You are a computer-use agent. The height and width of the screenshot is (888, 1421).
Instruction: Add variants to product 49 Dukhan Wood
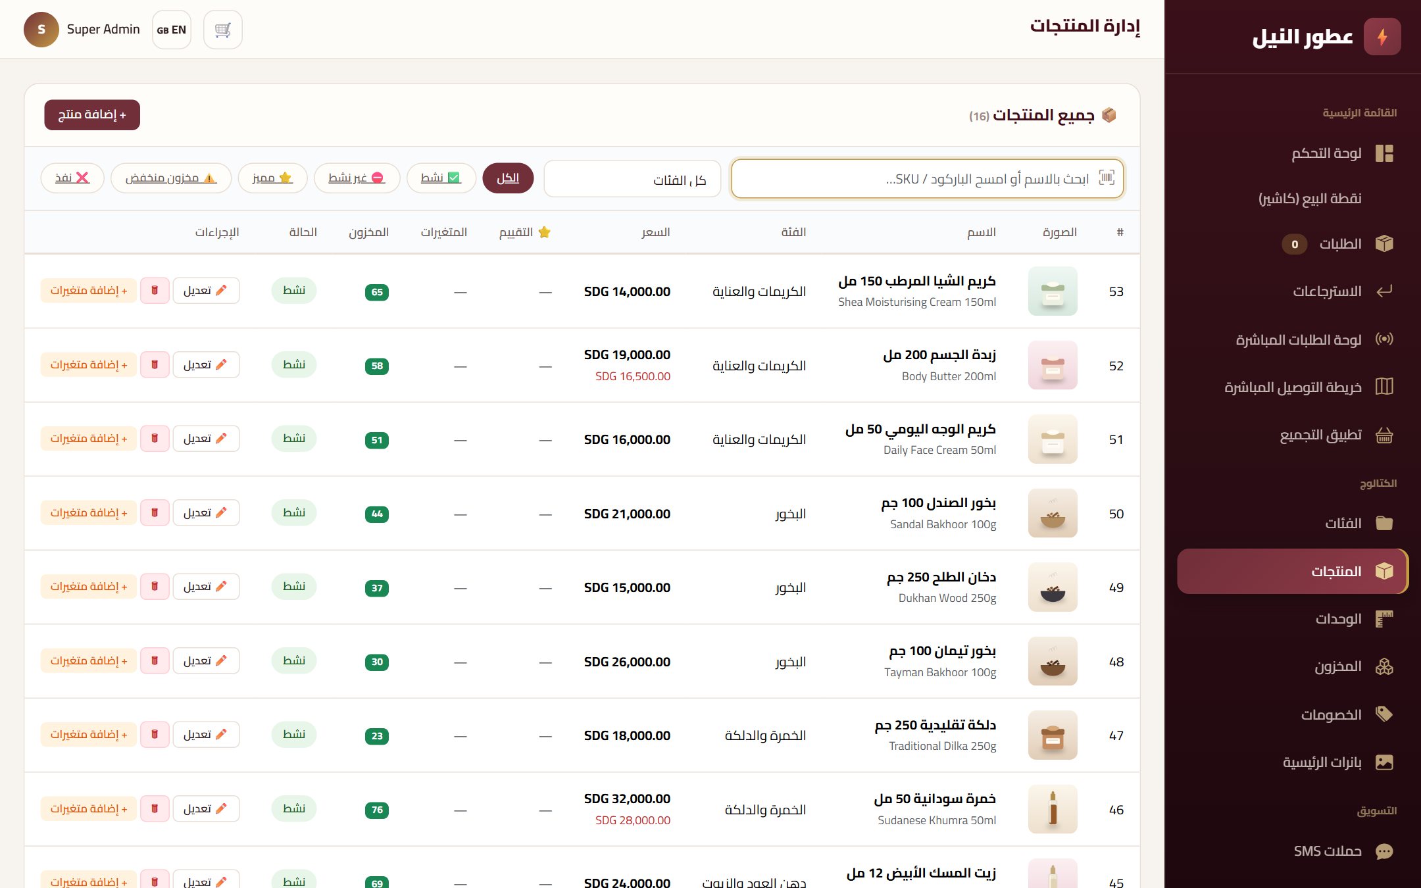tap(89, 587)
